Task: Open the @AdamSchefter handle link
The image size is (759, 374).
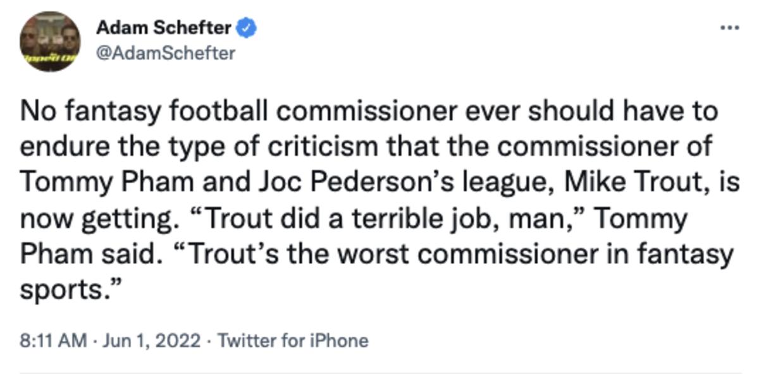Action: [165, 53]
